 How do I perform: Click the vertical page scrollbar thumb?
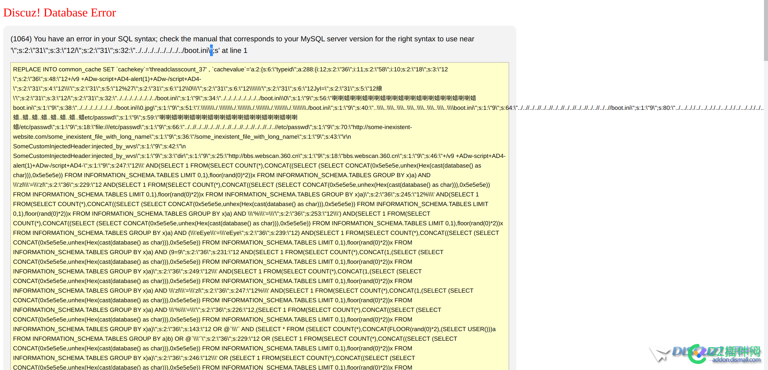click(766, 30)
